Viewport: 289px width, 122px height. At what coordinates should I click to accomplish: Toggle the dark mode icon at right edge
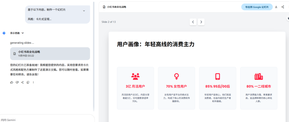pyautogui.click(x=288, y=18)
